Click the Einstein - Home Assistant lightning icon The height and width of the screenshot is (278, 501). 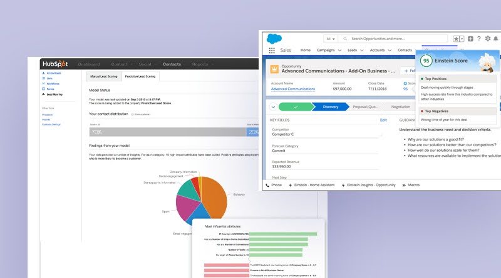pos(291,185)
